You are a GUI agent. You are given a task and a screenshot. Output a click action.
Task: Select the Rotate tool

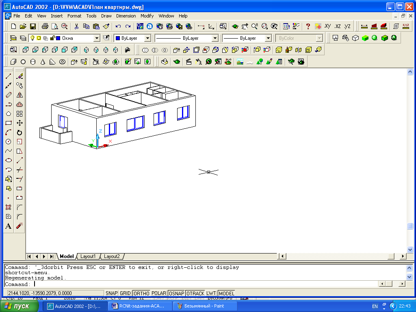tap(19, 132)
